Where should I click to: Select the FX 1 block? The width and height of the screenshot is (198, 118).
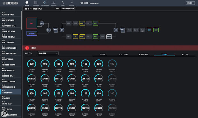(x=75, y=23)
